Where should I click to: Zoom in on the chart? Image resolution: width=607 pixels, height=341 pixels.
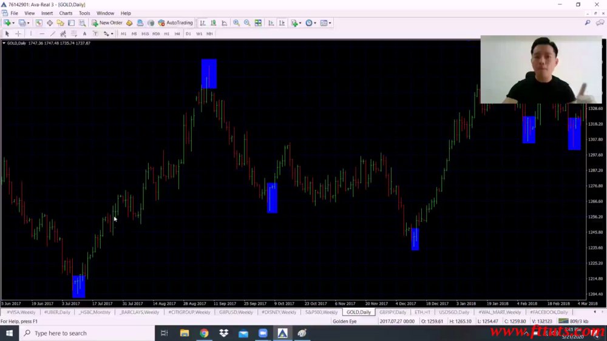(236, 23)
